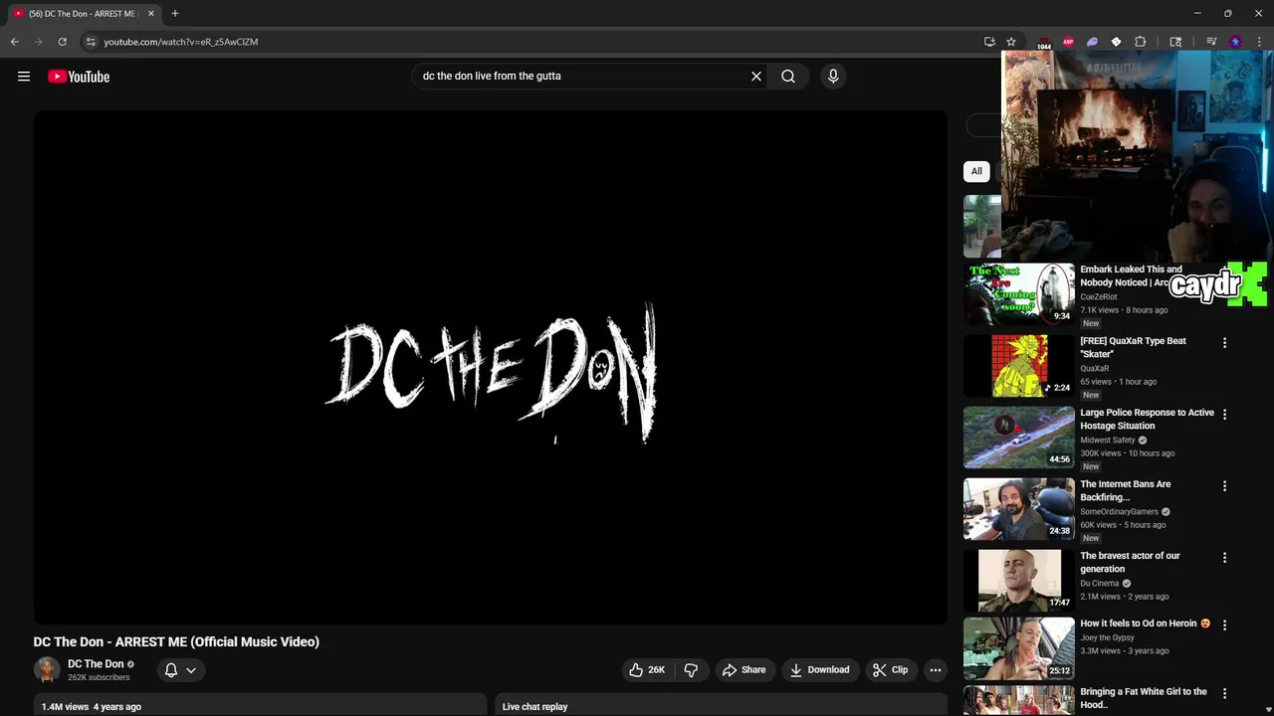Click the video player to play or pause
The image size is (1274, 716).
(491, 367)
